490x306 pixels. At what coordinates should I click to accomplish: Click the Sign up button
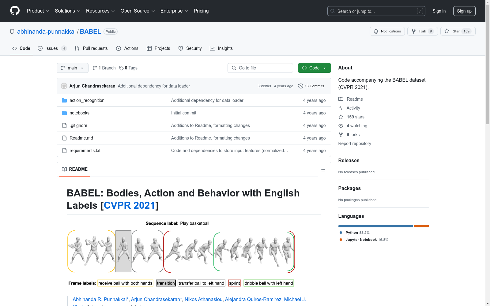pos(464,11)
